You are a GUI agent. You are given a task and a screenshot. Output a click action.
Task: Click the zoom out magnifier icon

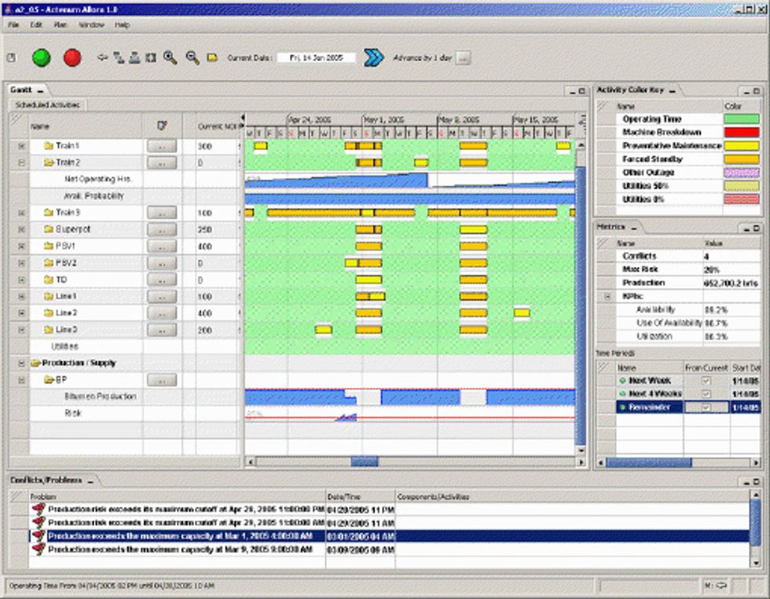192,57
